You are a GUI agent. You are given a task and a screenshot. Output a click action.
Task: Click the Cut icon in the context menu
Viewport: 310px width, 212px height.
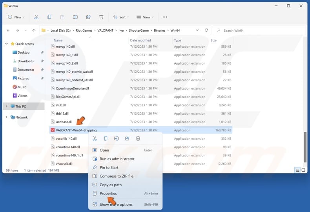[95, 138]
